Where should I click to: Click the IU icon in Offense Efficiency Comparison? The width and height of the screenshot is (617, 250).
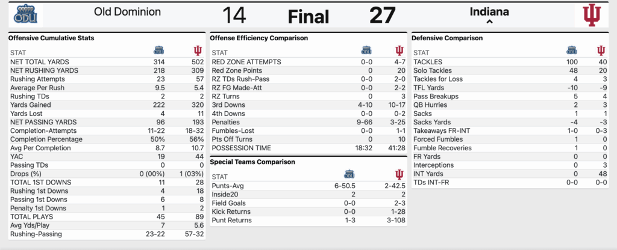point(399,50)
